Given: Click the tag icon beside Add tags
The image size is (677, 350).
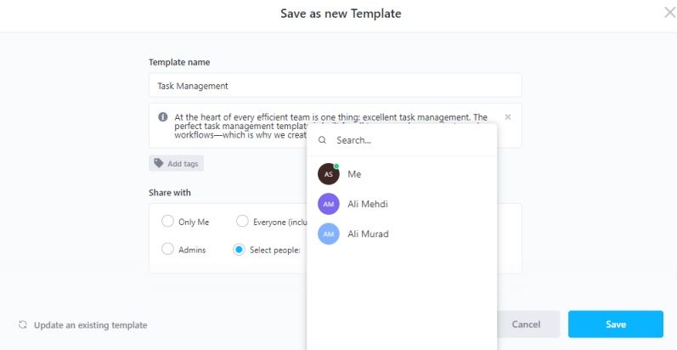Looking at the screenshot, I should 159,163.
